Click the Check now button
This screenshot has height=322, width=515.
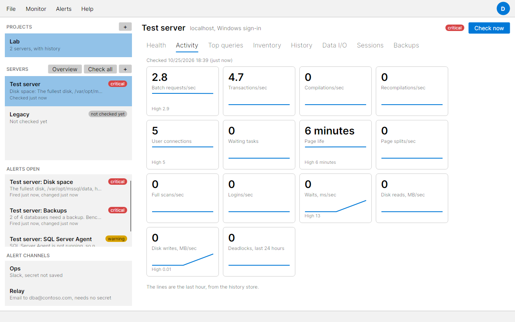click(x=489, y=28)
